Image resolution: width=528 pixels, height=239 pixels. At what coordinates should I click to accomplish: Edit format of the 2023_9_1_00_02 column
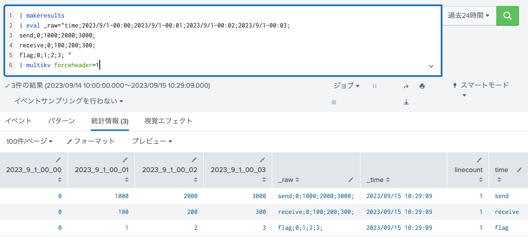coord(194,160)
